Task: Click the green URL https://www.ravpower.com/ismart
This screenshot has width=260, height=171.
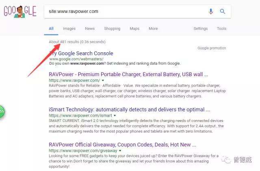Action: [x=80, y=115]
